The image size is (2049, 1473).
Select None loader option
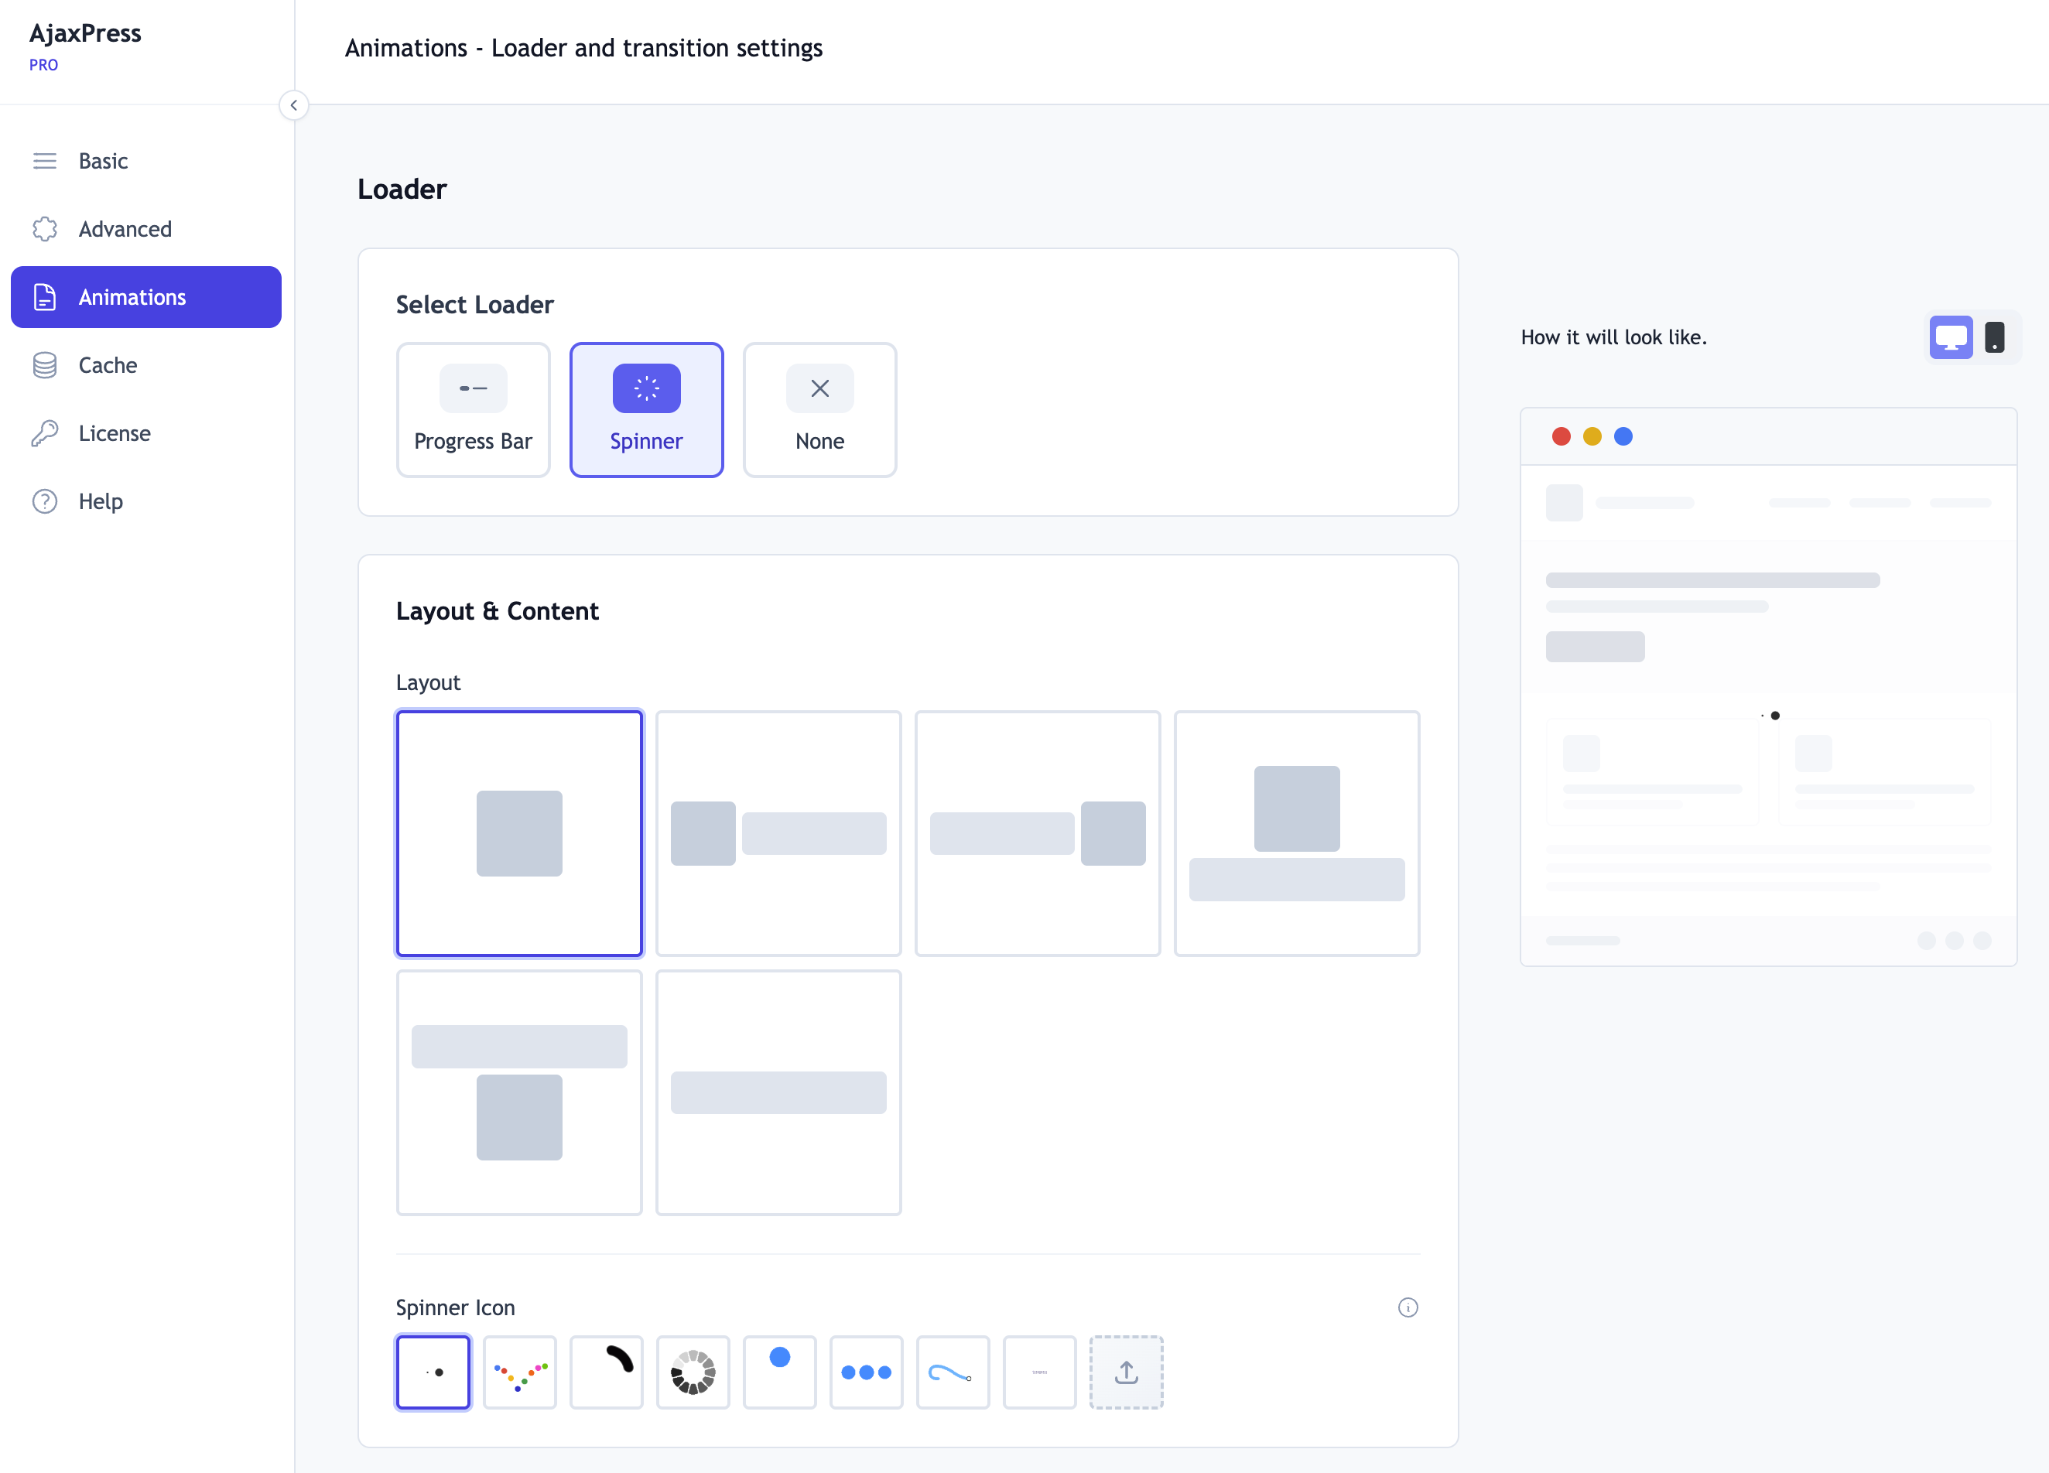click(819, 409)
